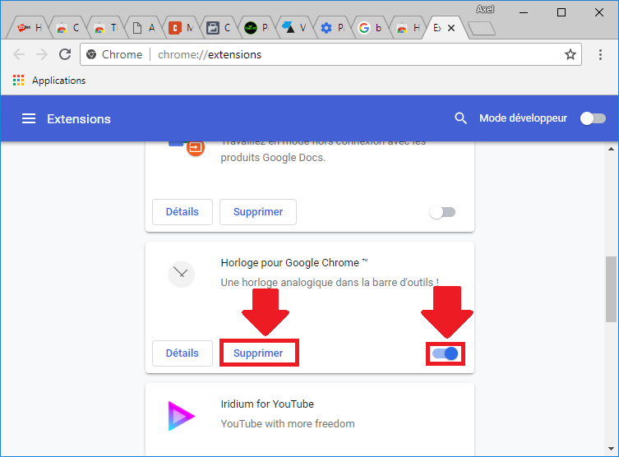Toggle Mode développeur switch
The width and height of the screenshot is (619, 457).
click(x=593, y=118)
